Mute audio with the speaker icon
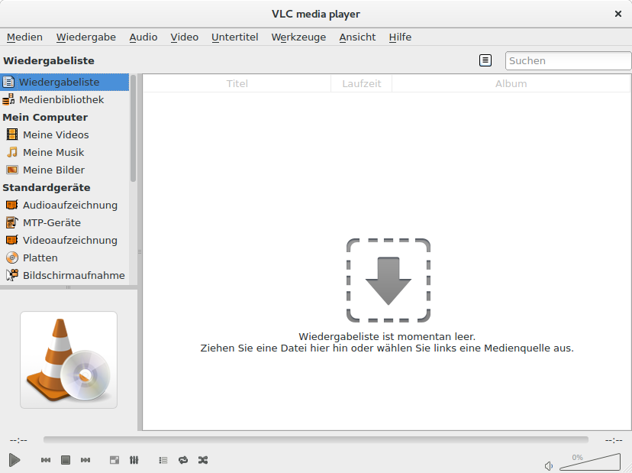632x473 pixels. tap(549, 465)
